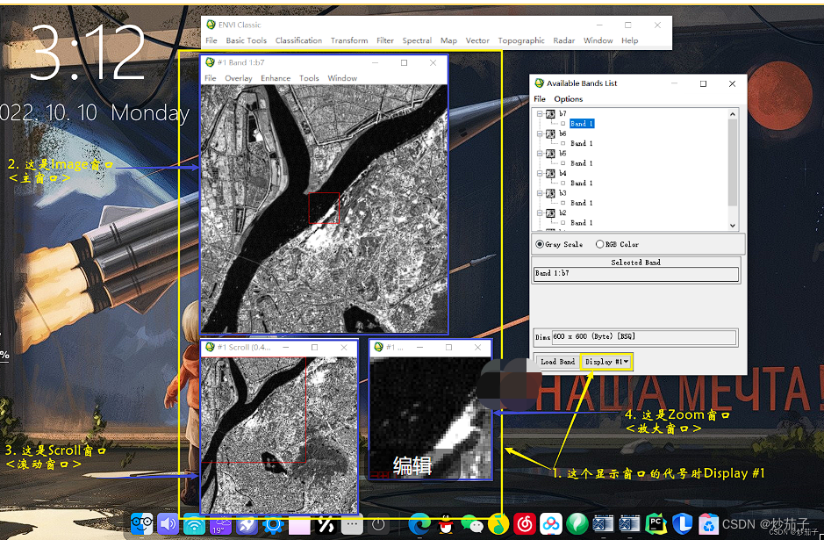Open the Filter menu

[384, 40]
